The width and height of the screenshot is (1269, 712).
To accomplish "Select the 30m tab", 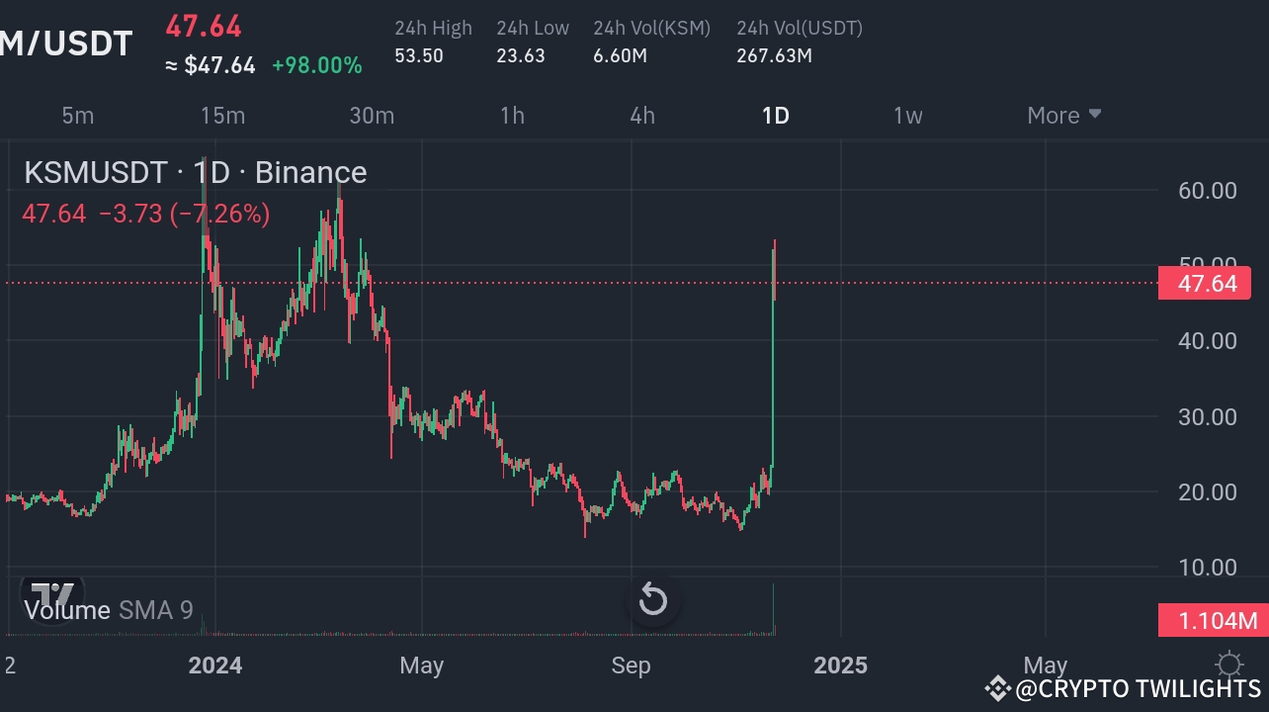I will pyautogui.click(x=372, y=115).
